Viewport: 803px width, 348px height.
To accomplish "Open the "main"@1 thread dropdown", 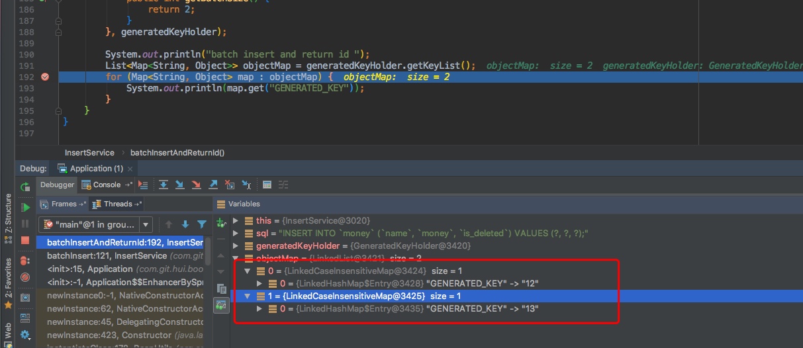I will 146,224.
